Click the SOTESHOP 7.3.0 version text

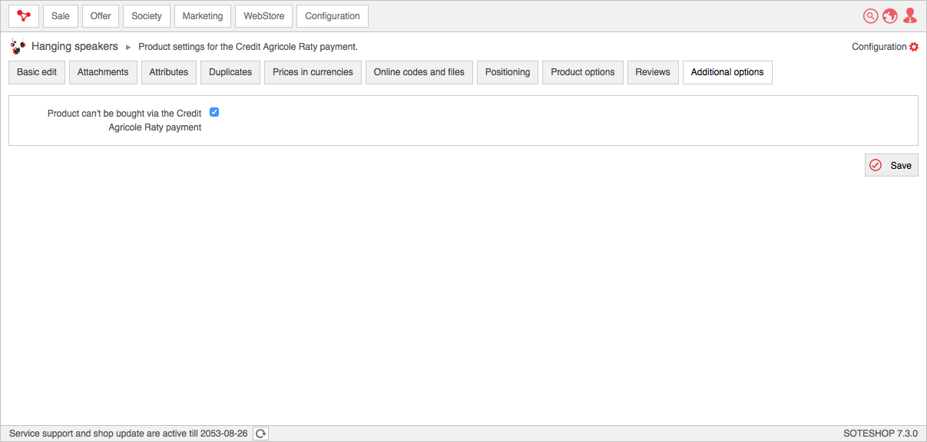point(880,434)
